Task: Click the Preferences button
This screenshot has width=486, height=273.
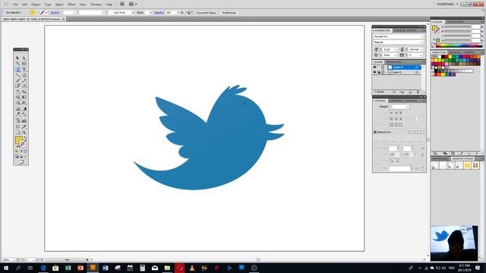Action: [x=229, y=13]
